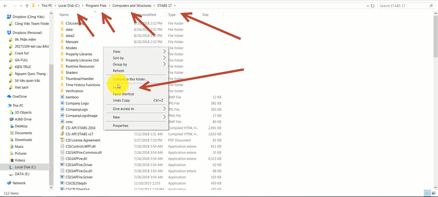Click the Up arrow to go to parent folder
438x197 pixels.
[x=27, y=5]
